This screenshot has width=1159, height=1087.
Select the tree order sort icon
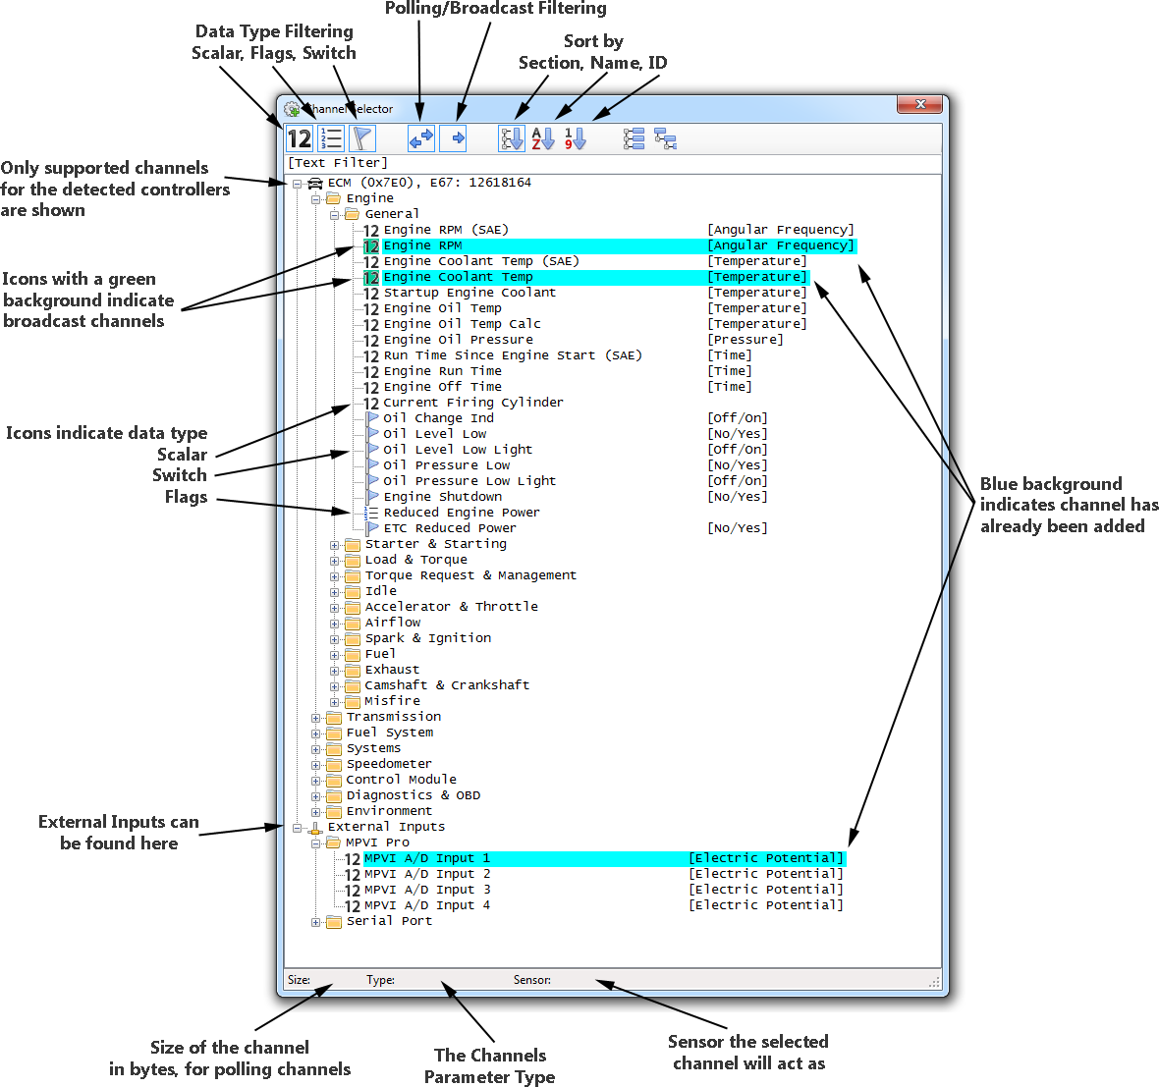click(512, 138)
